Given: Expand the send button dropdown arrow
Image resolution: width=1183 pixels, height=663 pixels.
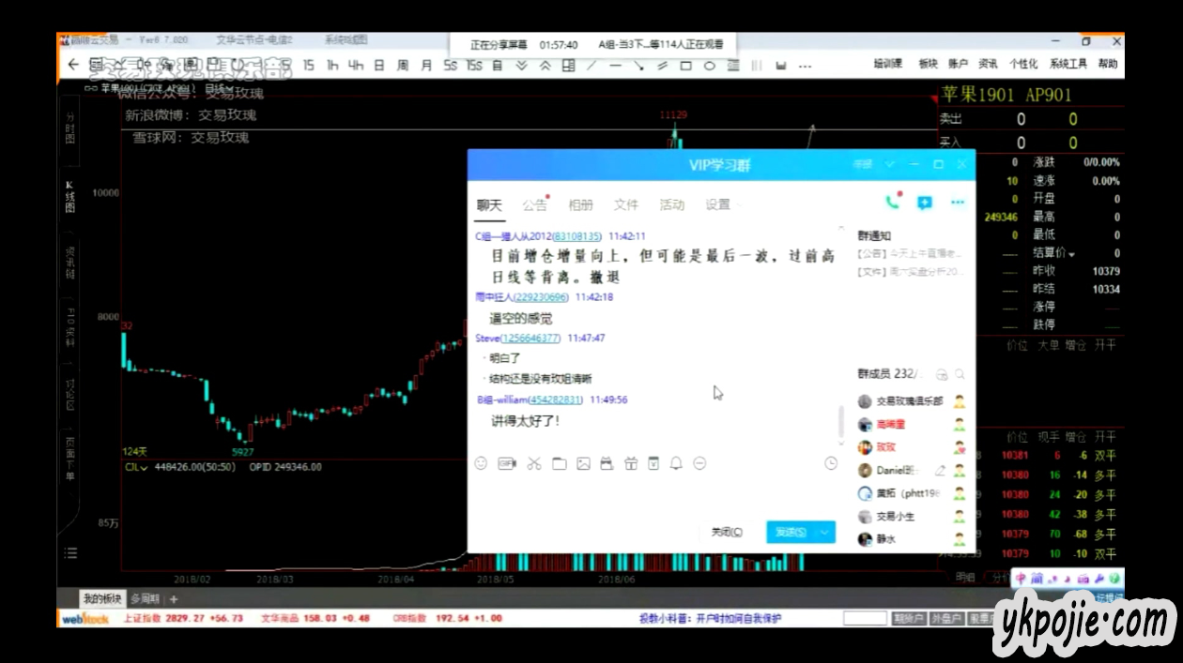Looking at the screenshot, I should tap(824, 532).
